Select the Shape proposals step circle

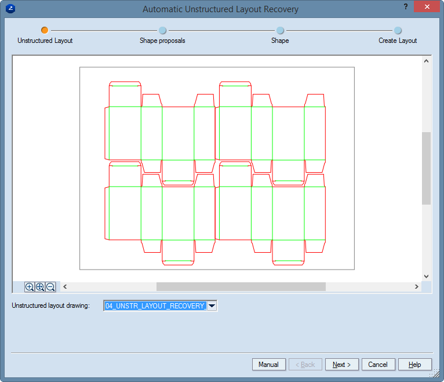(162, 30)
